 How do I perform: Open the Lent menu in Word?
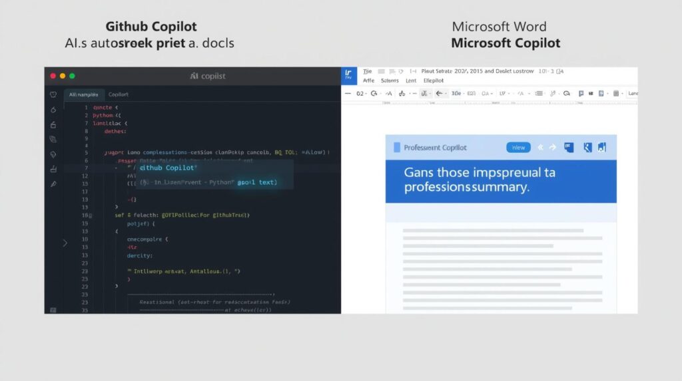point(411,80)
